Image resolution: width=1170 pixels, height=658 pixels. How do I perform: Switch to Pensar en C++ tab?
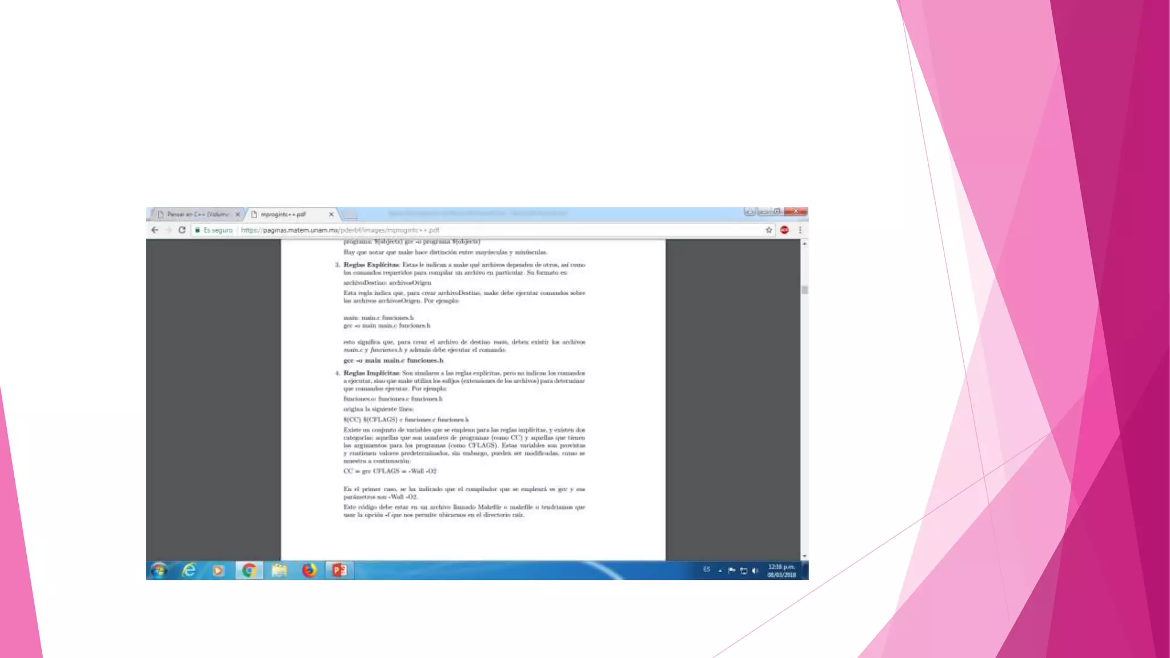coord(196,215)
